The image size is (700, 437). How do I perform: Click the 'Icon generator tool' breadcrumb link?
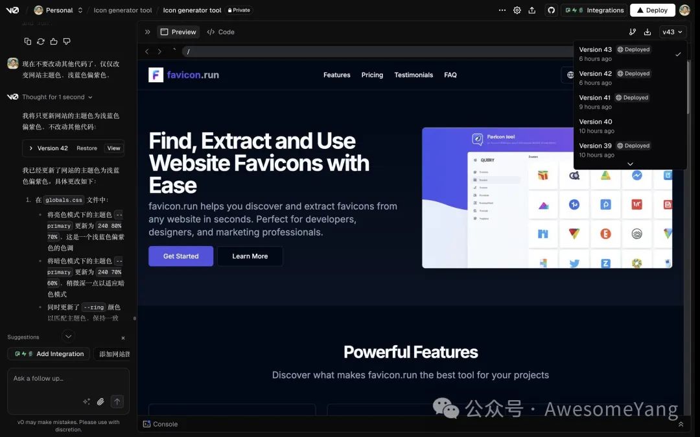pos(122,10)
